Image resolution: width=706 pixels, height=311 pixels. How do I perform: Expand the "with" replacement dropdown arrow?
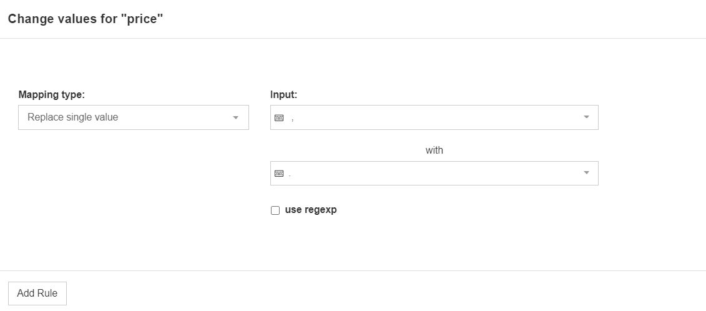(586, 173)
